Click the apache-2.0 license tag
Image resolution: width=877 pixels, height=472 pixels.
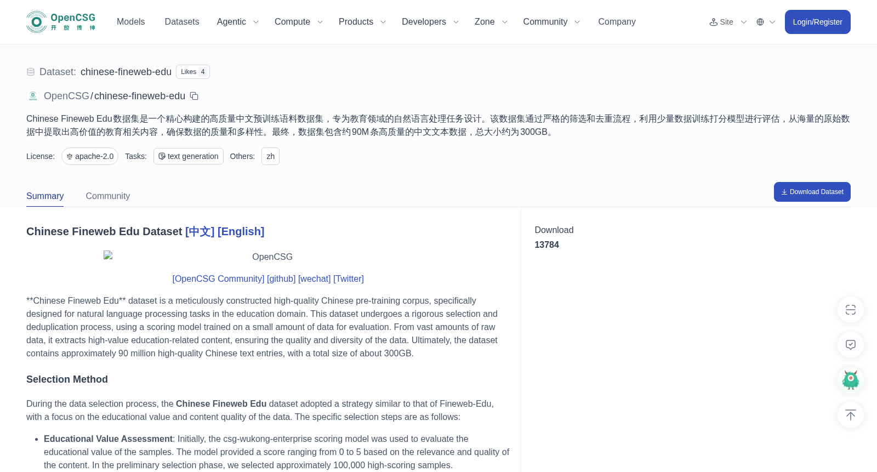click(x=90, y=156)
